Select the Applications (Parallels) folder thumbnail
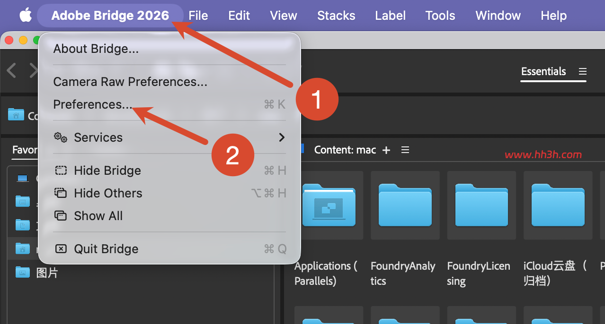Viewport: 605px width, 324px height. point(329,205)
